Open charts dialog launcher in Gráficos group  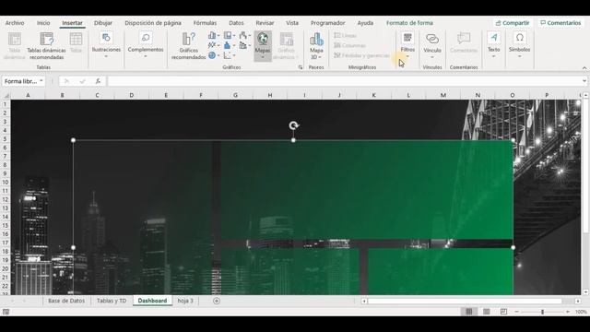[x=301, y=67]
